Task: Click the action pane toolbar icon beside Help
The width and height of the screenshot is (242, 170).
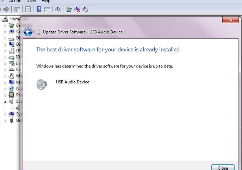Action: [47, 10]
